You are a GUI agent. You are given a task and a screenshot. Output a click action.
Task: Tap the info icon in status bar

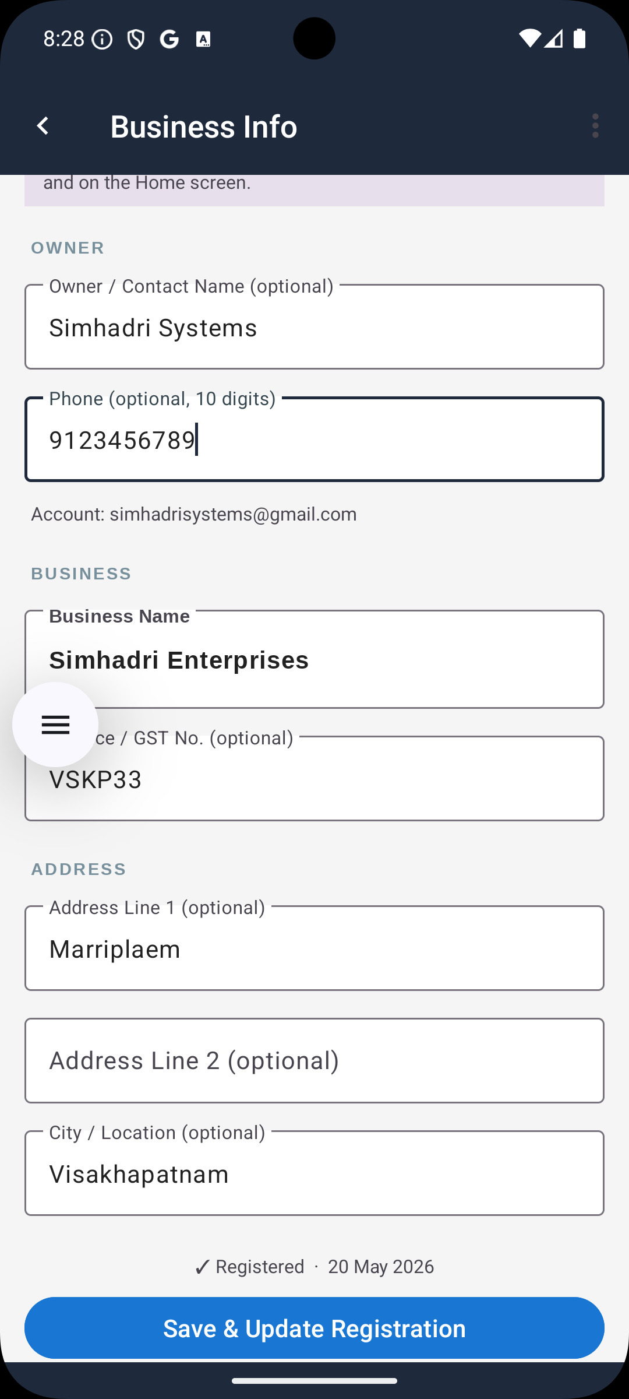[x=103, y=40]
